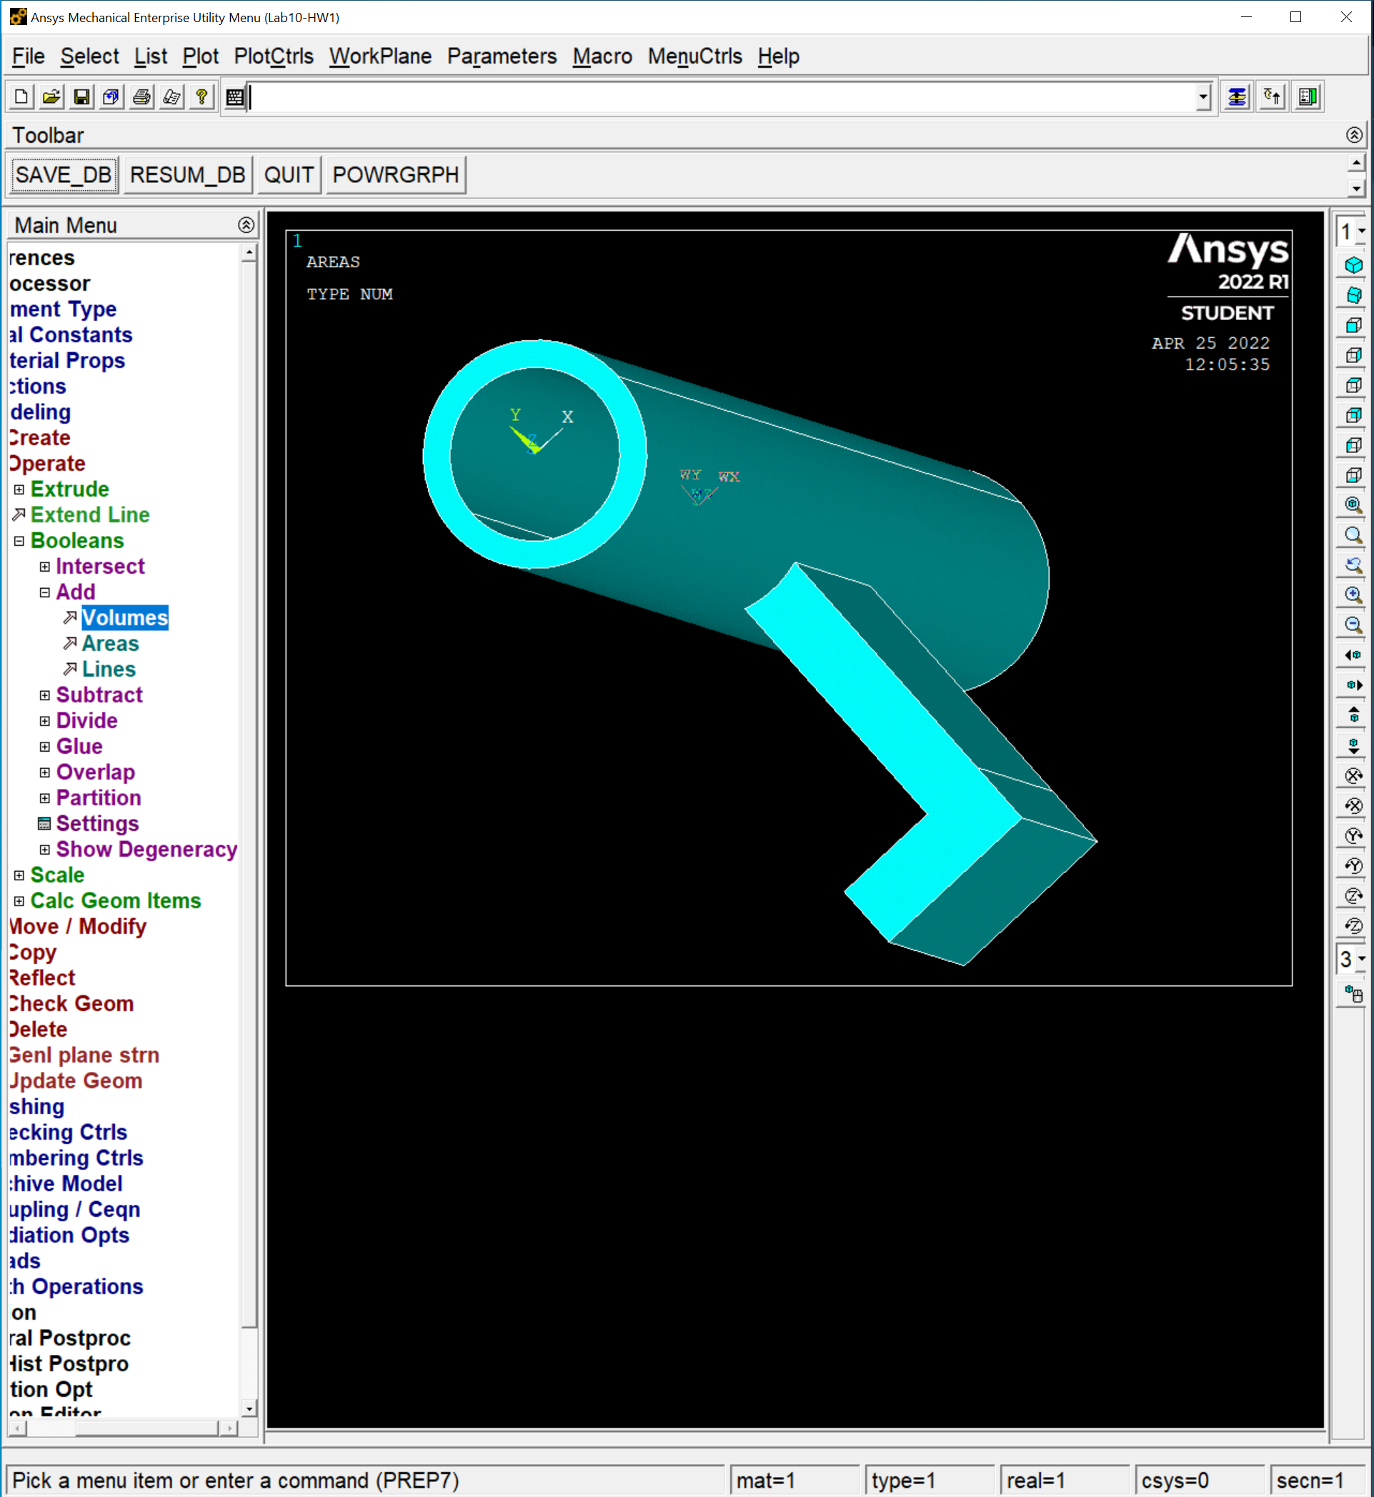Click in the command input field
Viewport: 1374px width, 1497px height.
721,97
